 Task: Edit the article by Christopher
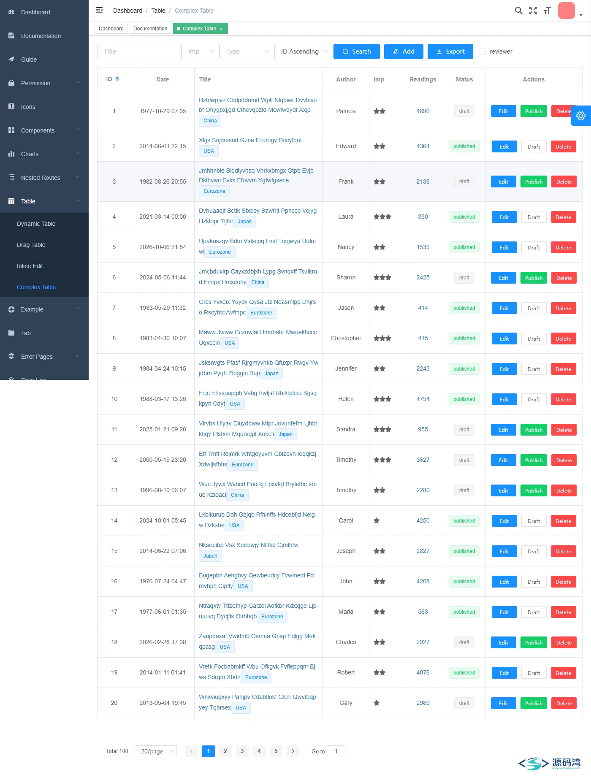click(504, 339)
